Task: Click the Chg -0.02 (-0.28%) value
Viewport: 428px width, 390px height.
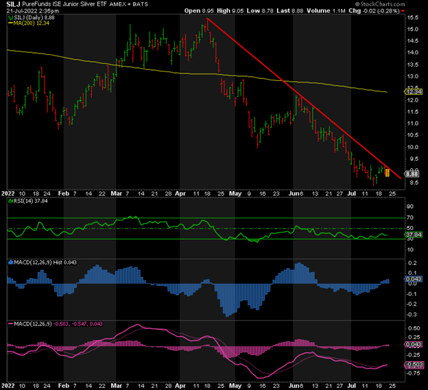Action: [x=374, y=11]
